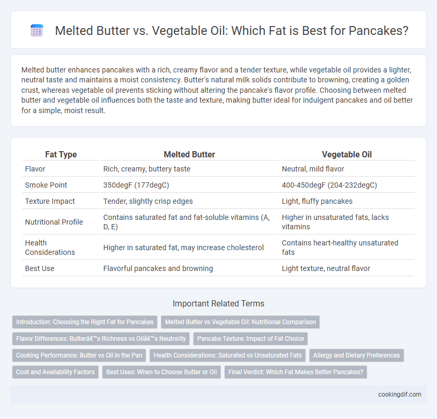Select the Vegetable Oil column header
The image size is (437, 419).
point(346,154)
